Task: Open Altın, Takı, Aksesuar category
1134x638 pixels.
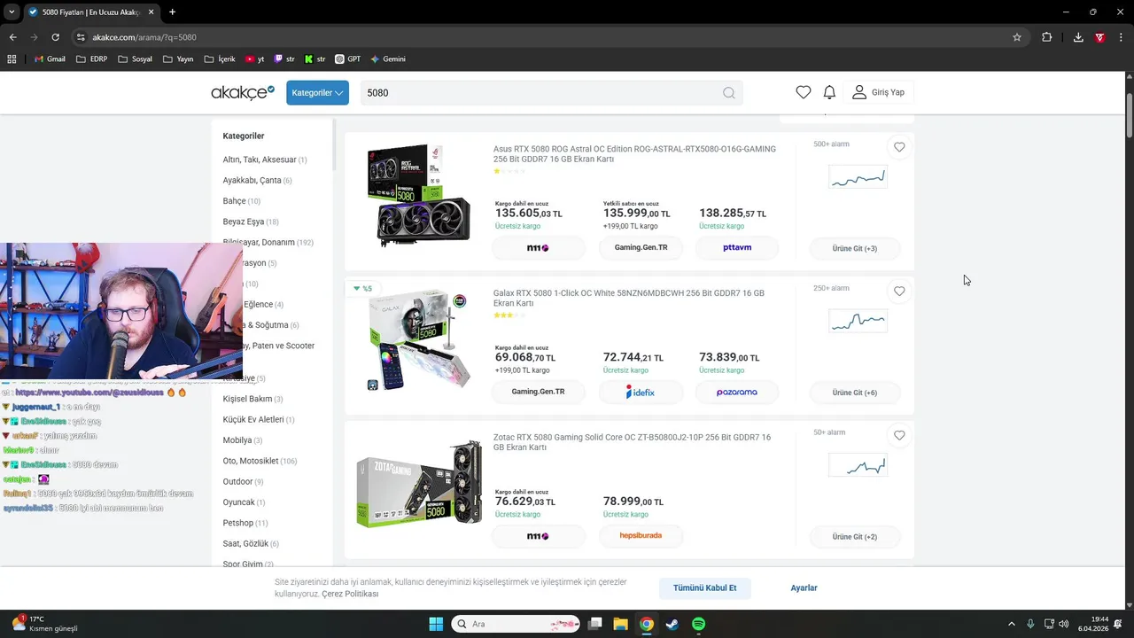Action: pyautogui.click(x=265, y=159)
